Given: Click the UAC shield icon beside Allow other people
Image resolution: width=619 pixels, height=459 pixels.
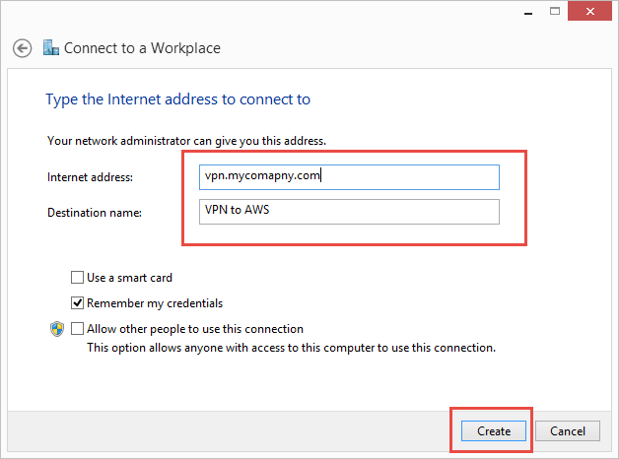Looking at the screenshot, I should 57,330.
